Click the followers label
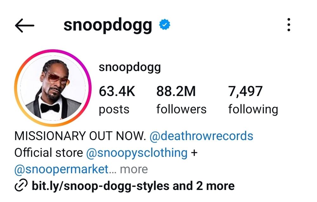 coord(181,109)
